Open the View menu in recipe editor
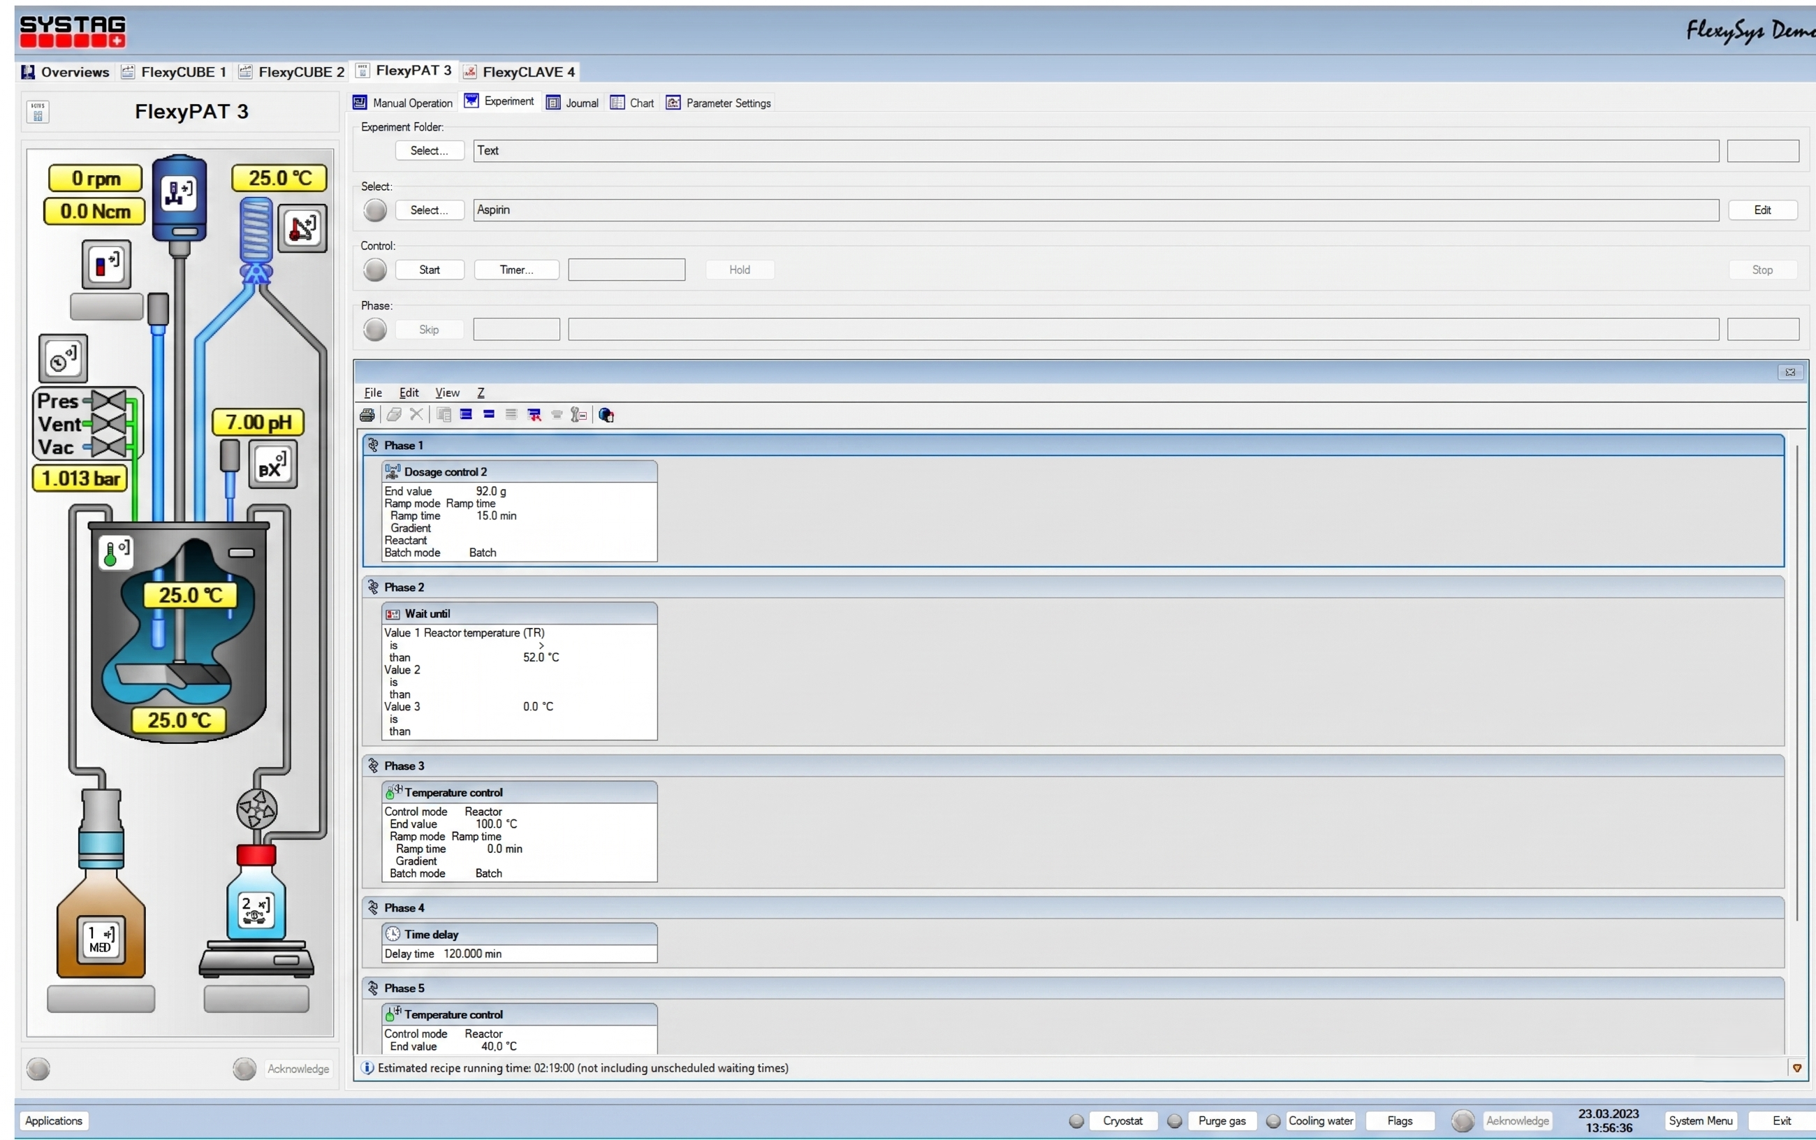Viewport: 1816px width, 1140px height. (x=447, y=393)
